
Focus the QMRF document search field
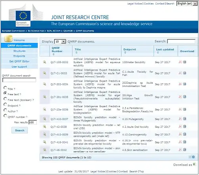point(19,80)
